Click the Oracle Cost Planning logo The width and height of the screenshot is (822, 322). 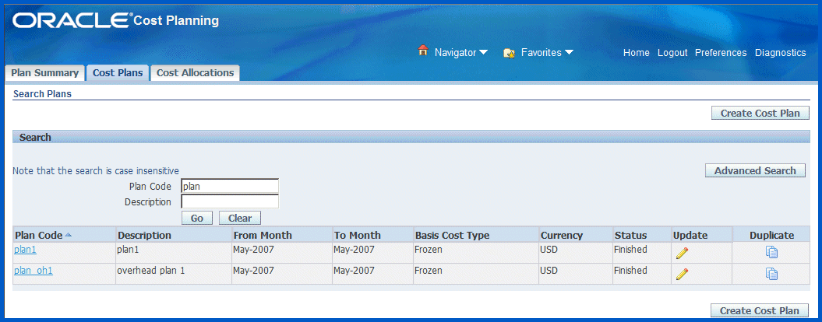tap(115, 20)
